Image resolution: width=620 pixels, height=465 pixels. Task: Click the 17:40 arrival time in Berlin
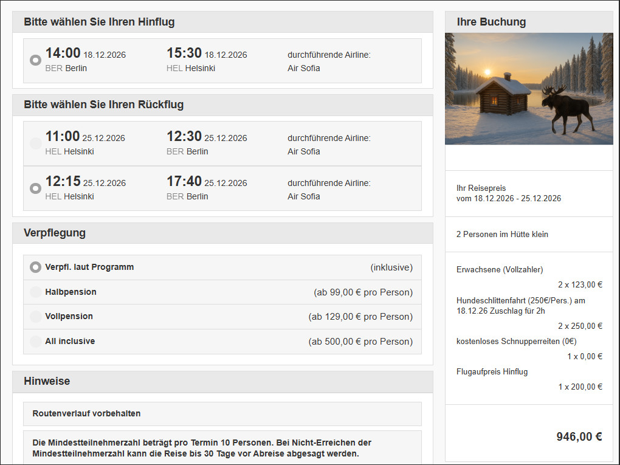[184, 181]
